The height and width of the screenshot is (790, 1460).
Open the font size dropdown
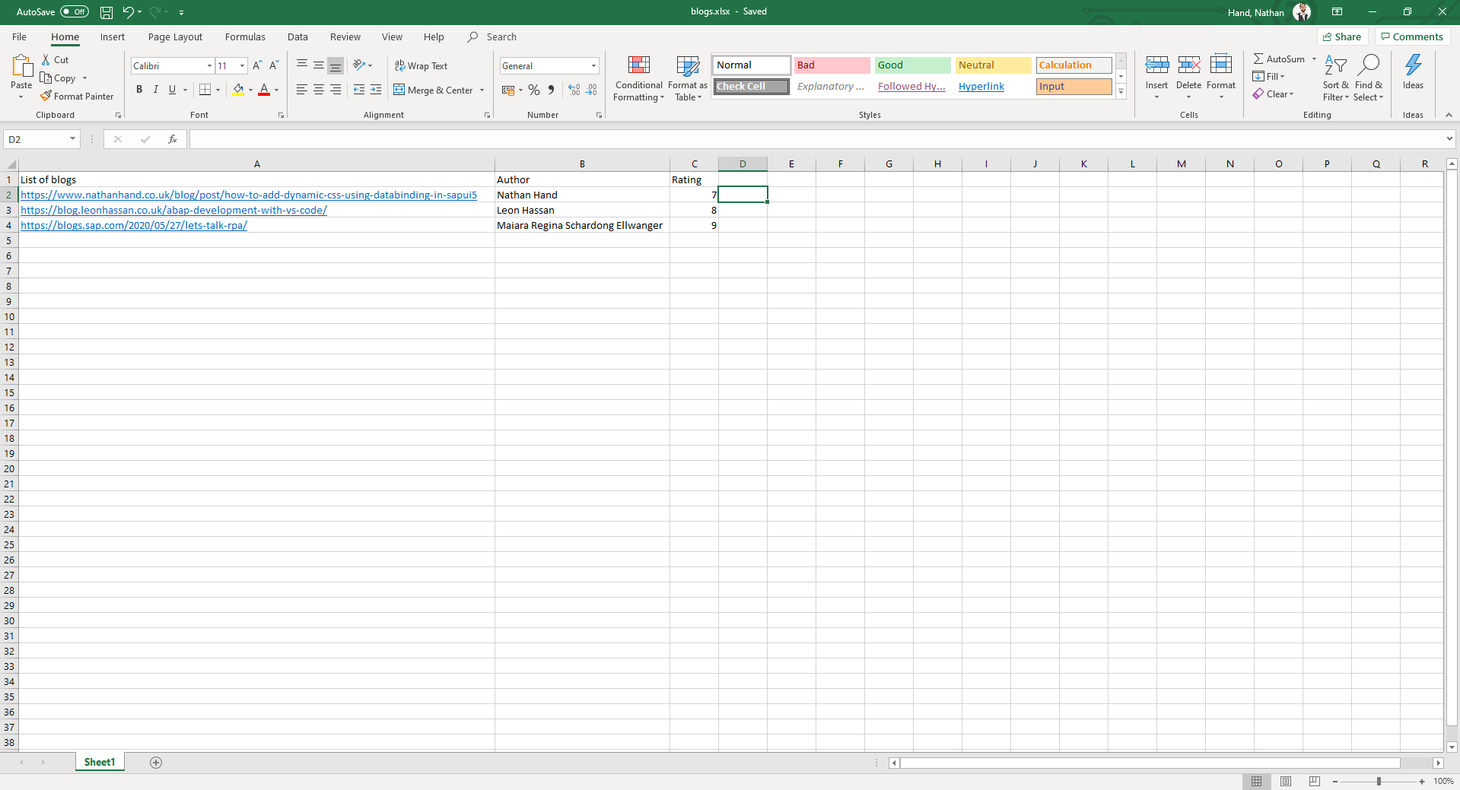[x=242, y=66]
